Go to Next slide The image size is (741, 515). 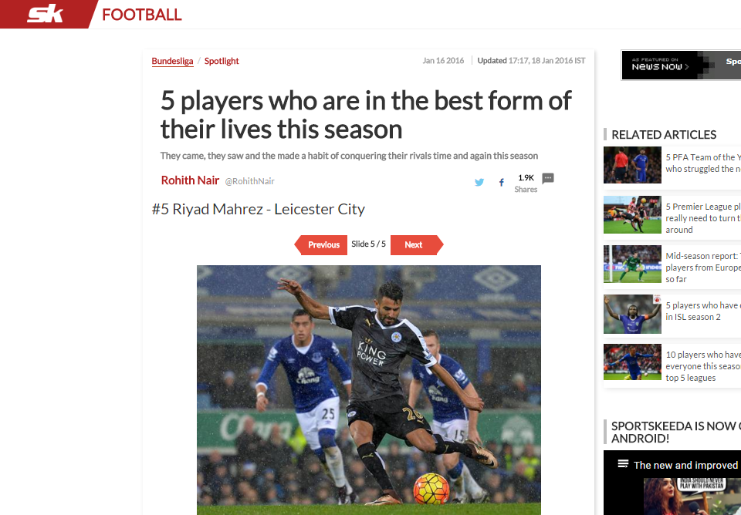point(417,244)
